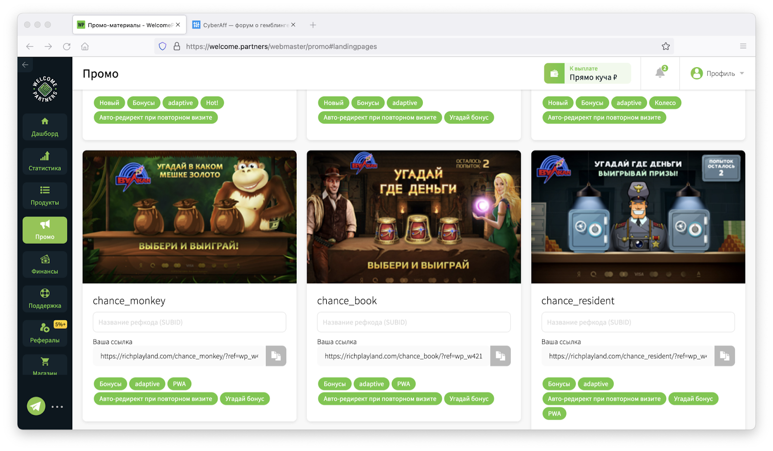Click the Welcome Partners logo

point(45,89)
